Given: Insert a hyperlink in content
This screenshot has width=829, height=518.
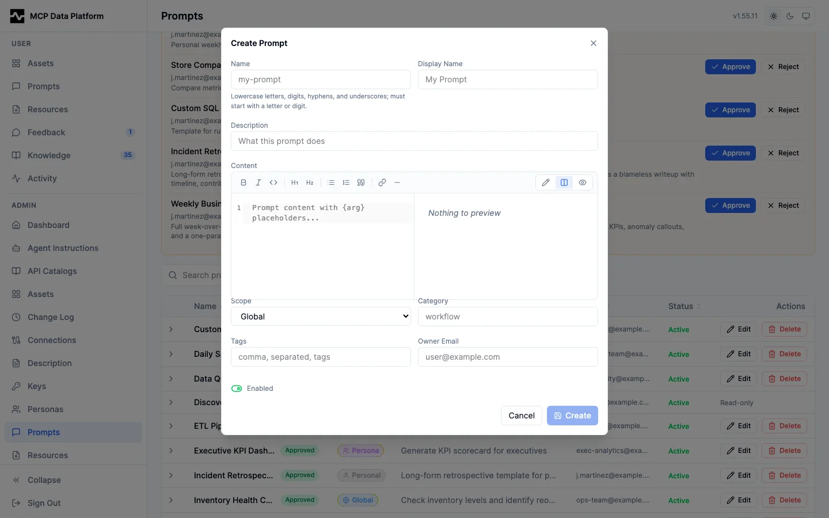Looking at the screenshot, I should click(382, 182).
